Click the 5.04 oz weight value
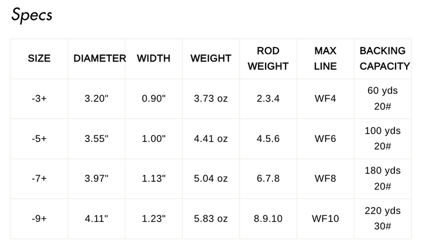This screenshot has width=422, height=247. click(x=211, y=178)
